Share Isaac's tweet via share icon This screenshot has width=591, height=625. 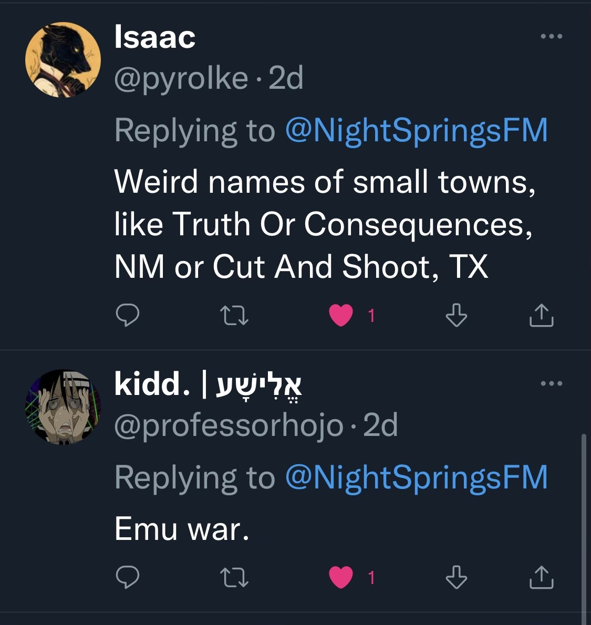pos(541,315)
